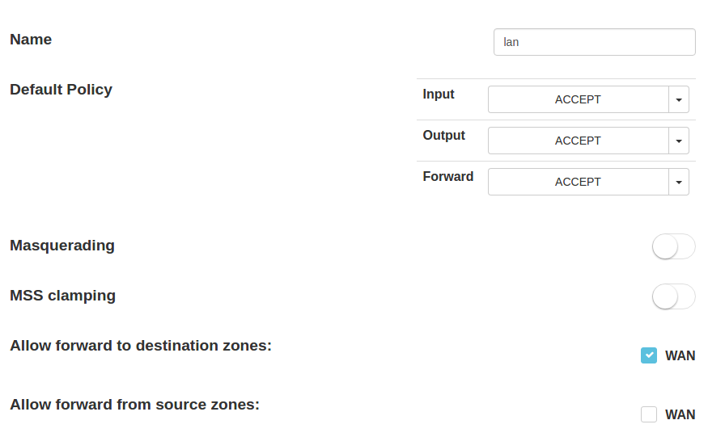708x437 pixels.
Task: Click the WAN label for source zones
Action: point(680,414)
